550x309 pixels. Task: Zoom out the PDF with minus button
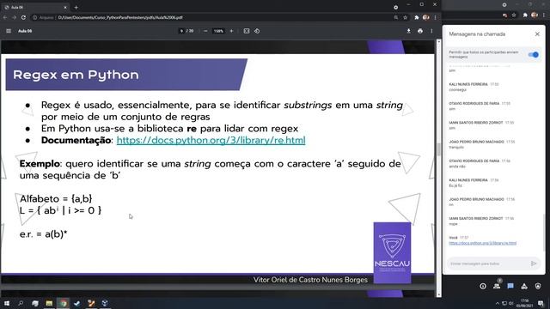click(x=205, y=31)
